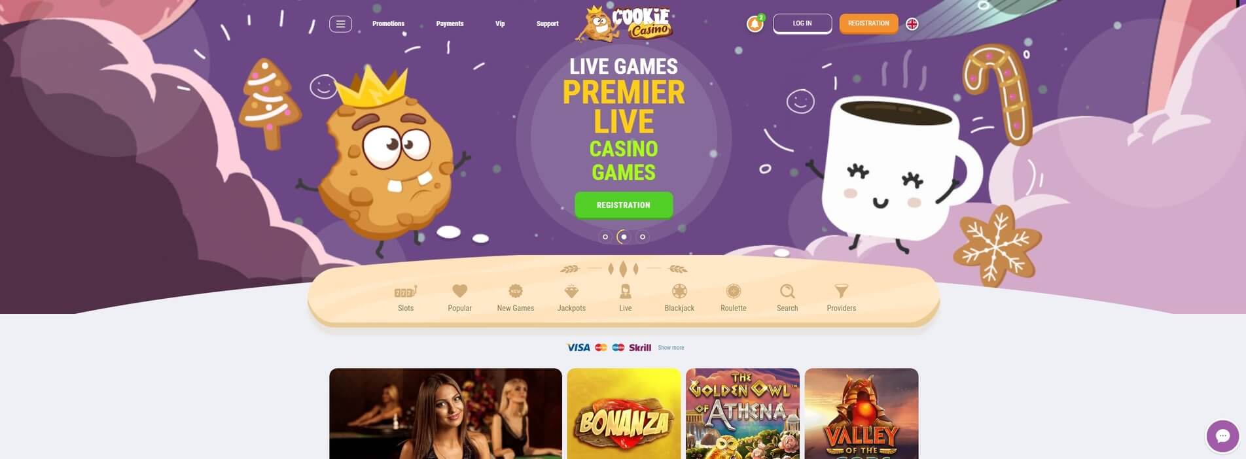This screenshot has width=1246, height=459.
Task: Click the LOG IN button
Action: [802, 24]
